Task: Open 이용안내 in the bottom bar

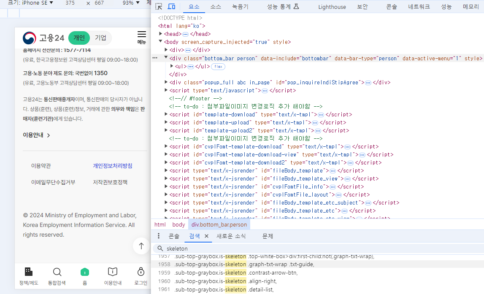Action: coord(113,276)
